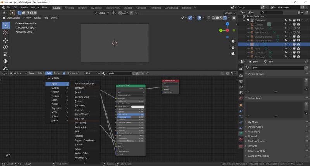Image resolution: width=310 pixels, height=166 pixels.
Task: Open the Tool settings properties tab
Action: 241,68
